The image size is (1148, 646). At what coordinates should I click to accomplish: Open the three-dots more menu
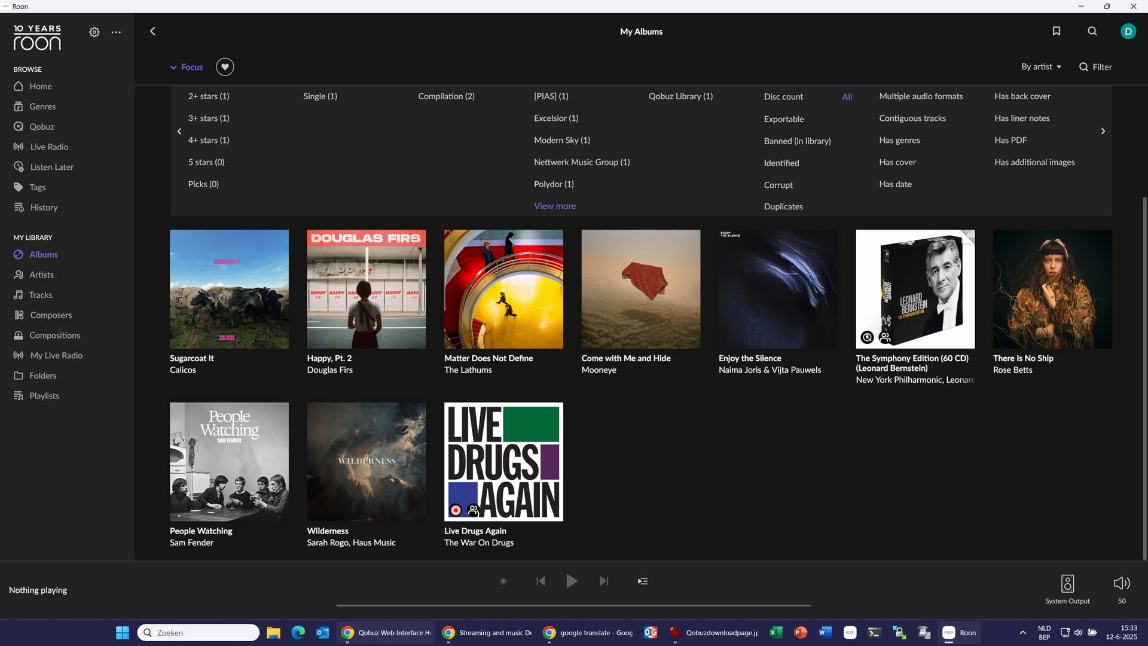pyautogui.click(x=116, y=32)
